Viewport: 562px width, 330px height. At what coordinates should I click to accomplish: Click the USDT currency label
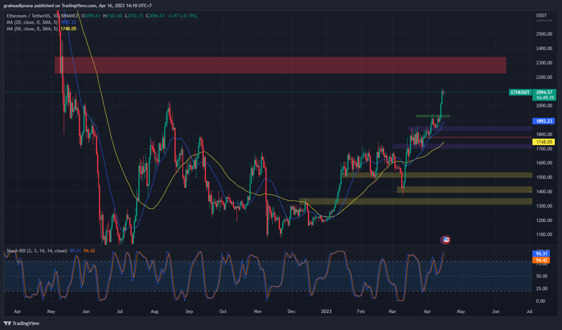541,15
